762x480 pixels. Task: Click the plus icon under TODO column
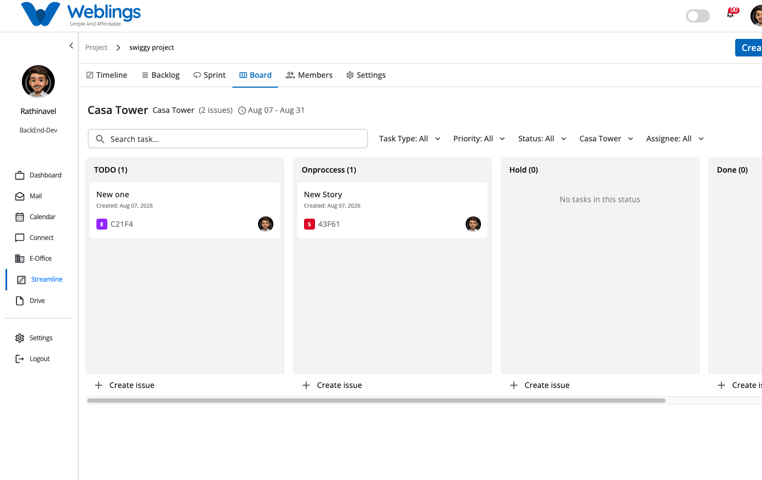click(99, 385)
